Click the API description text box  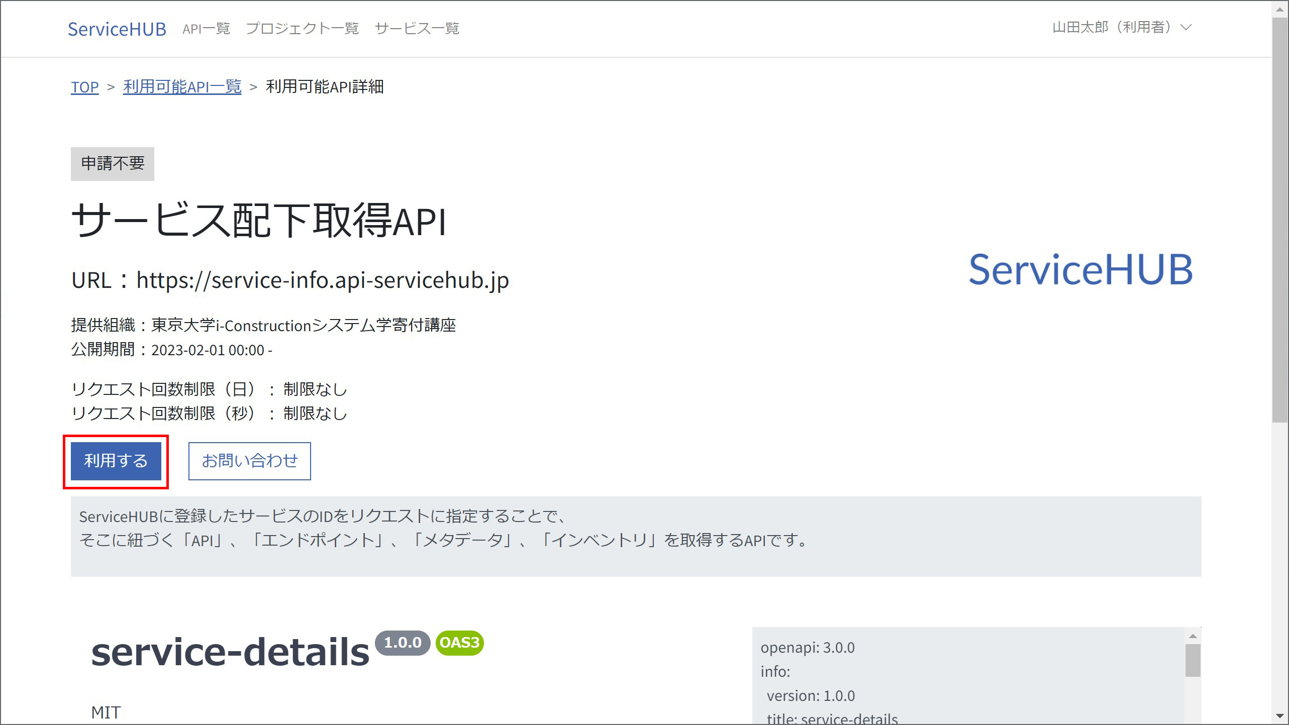point(636,536)
